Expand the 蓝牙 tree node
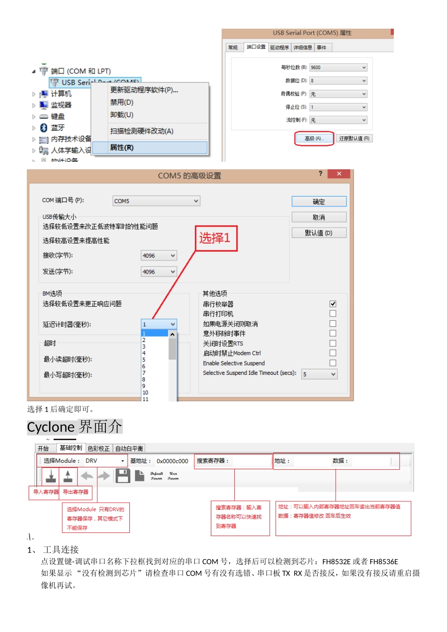 (33, 128)
